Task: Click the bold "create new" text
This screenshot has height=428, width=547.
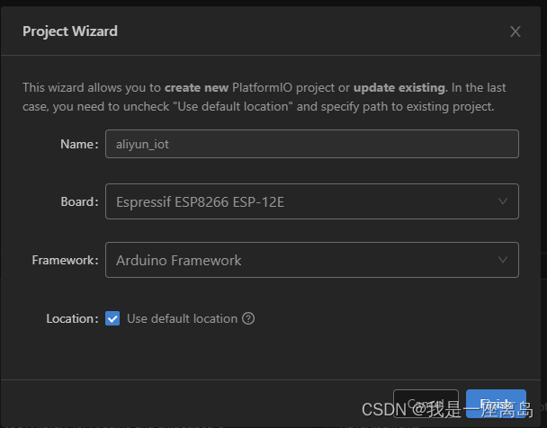Action: click(x=197, y=88)
